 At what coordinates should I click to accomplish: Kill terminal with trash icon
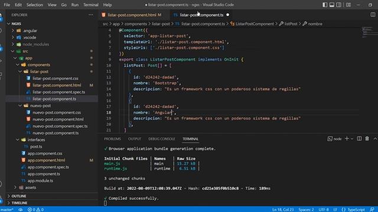pos(367,139)
